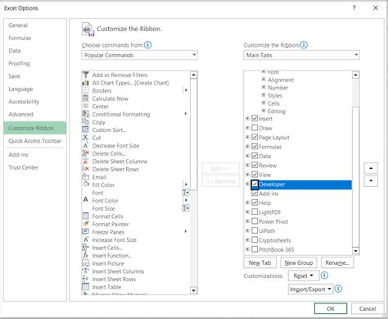Click the Delete Sheet Rows icon

pyautogui.click(x=86, y=169)
